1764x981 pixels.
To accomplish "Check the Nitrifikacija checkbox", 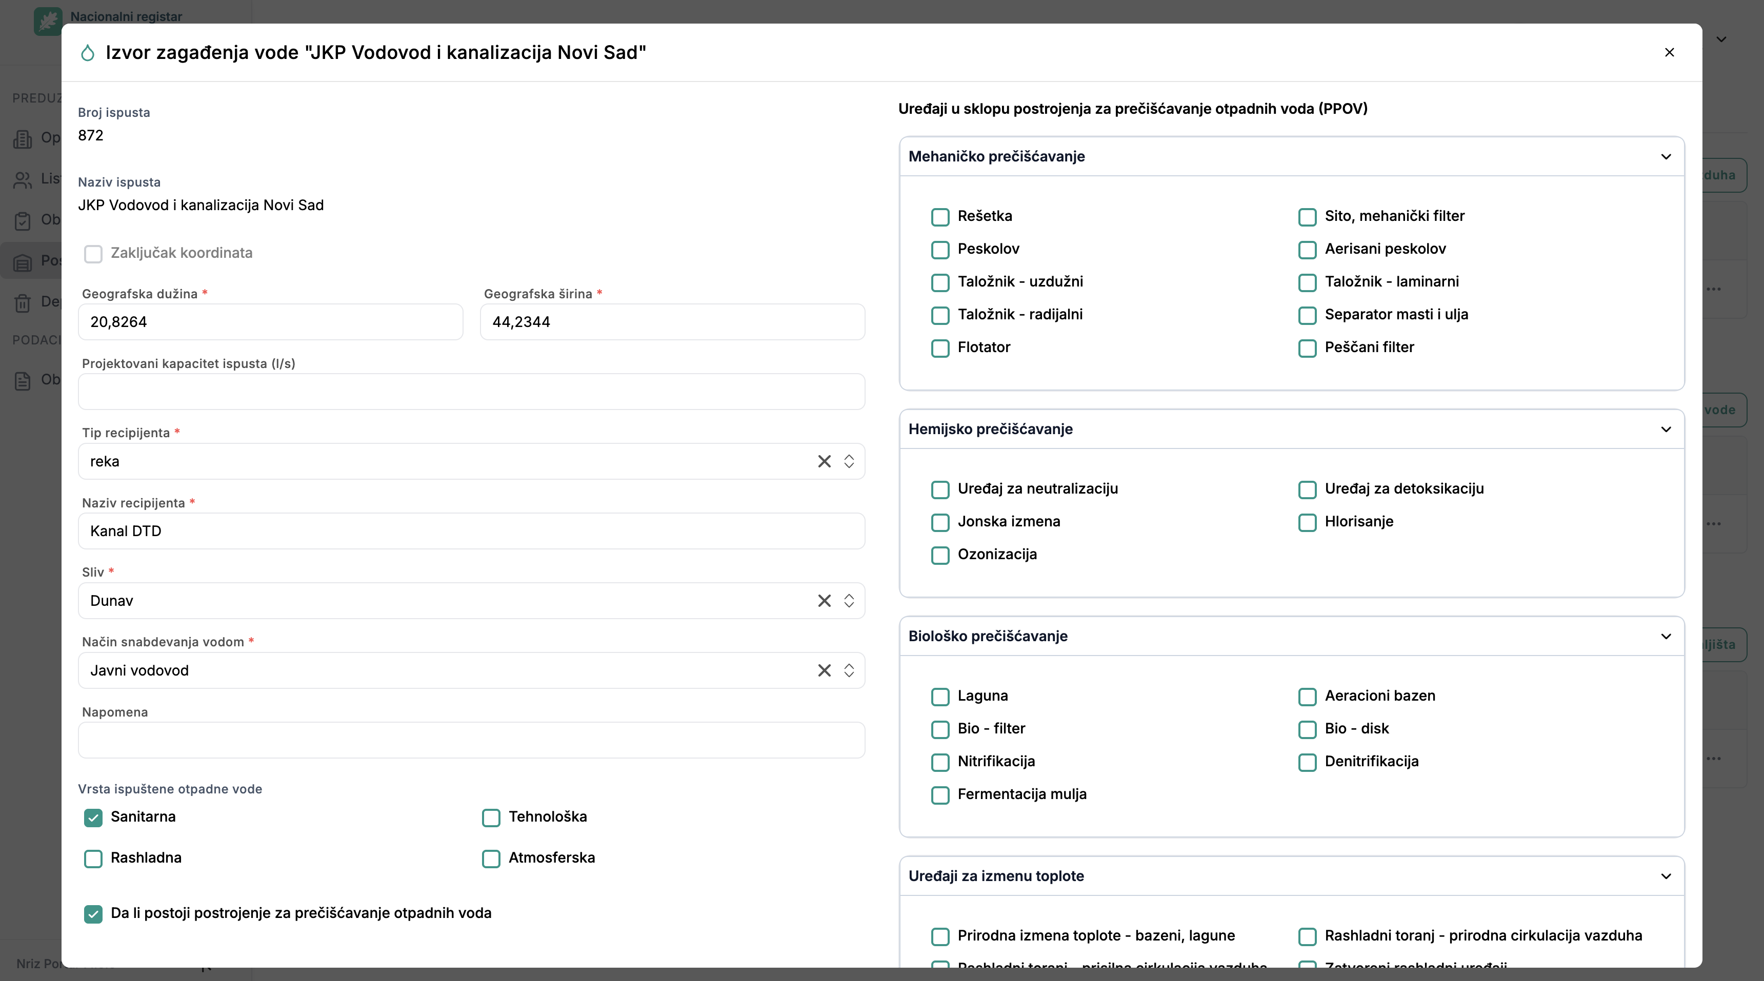I will [940, 763].
